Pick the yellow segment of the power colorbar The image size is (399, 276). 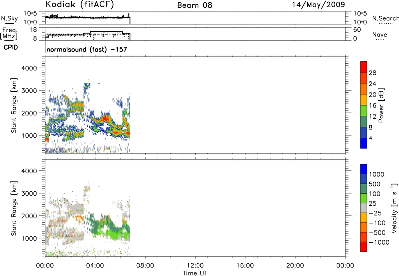[x=364, y=100]
